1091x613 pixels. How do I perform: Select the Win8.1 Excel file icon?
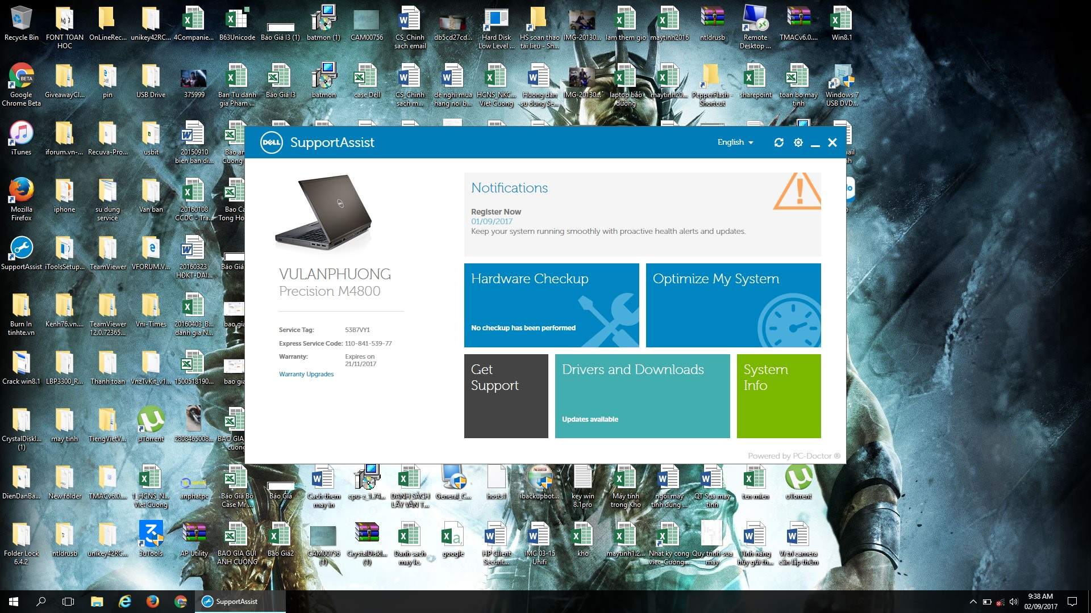(842, 24)
